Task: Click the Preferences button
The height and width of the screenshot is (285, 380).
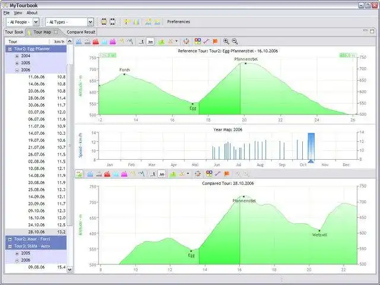Action: click(179, 22)
